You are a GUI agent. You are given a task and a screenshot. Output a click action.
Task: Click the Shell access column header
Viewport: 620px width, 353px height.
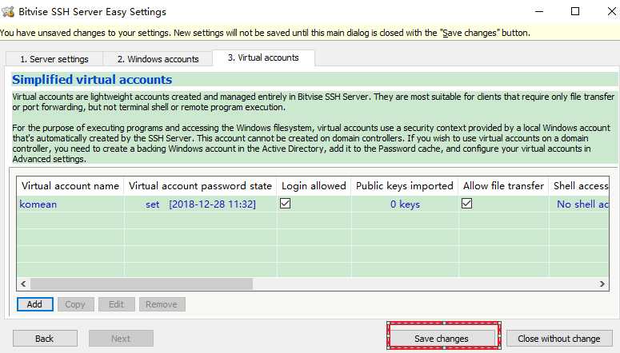pyautogui.click(x=579, y=185)
